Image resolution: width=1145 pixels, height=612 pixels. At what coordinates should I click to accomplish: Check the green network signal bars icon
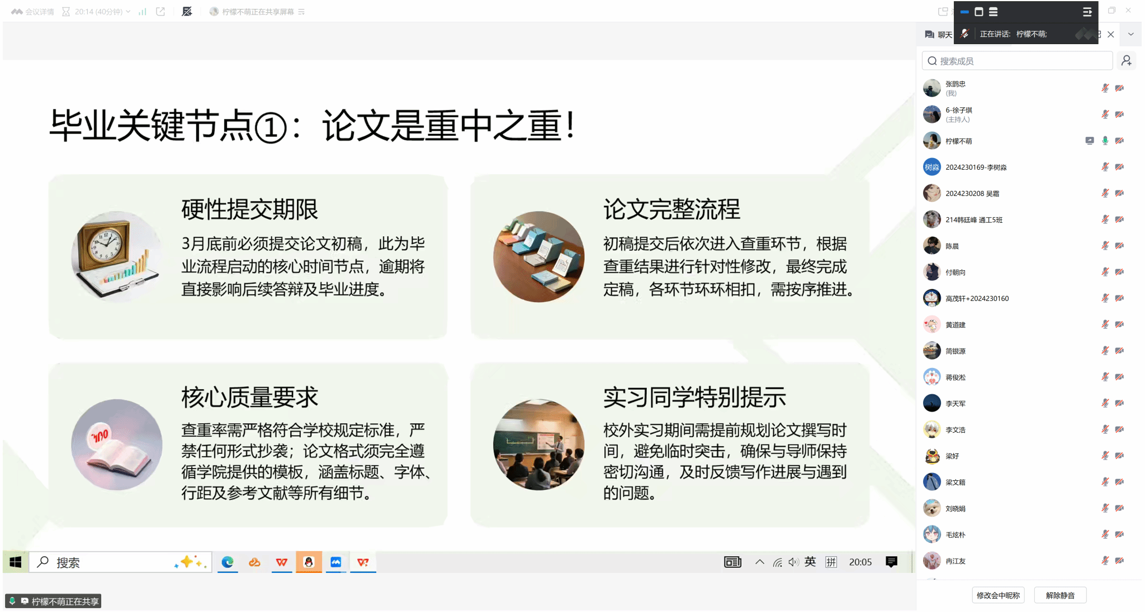tap(143, 12)
